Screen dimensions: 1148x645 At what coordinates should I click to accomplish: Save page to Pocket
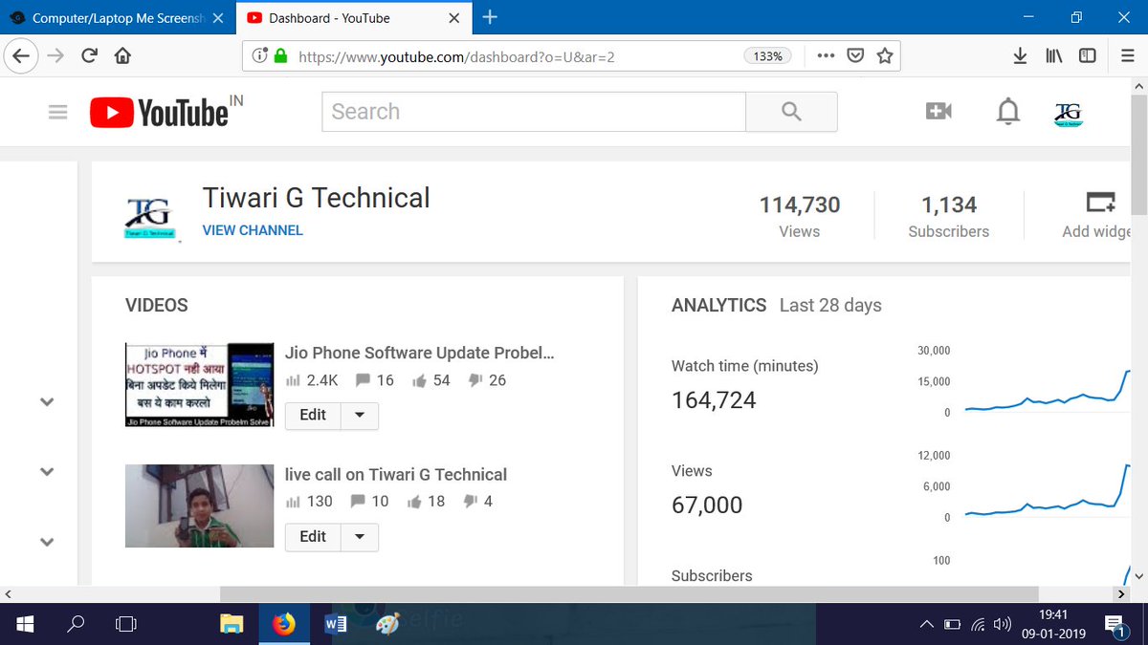[855, 56]
